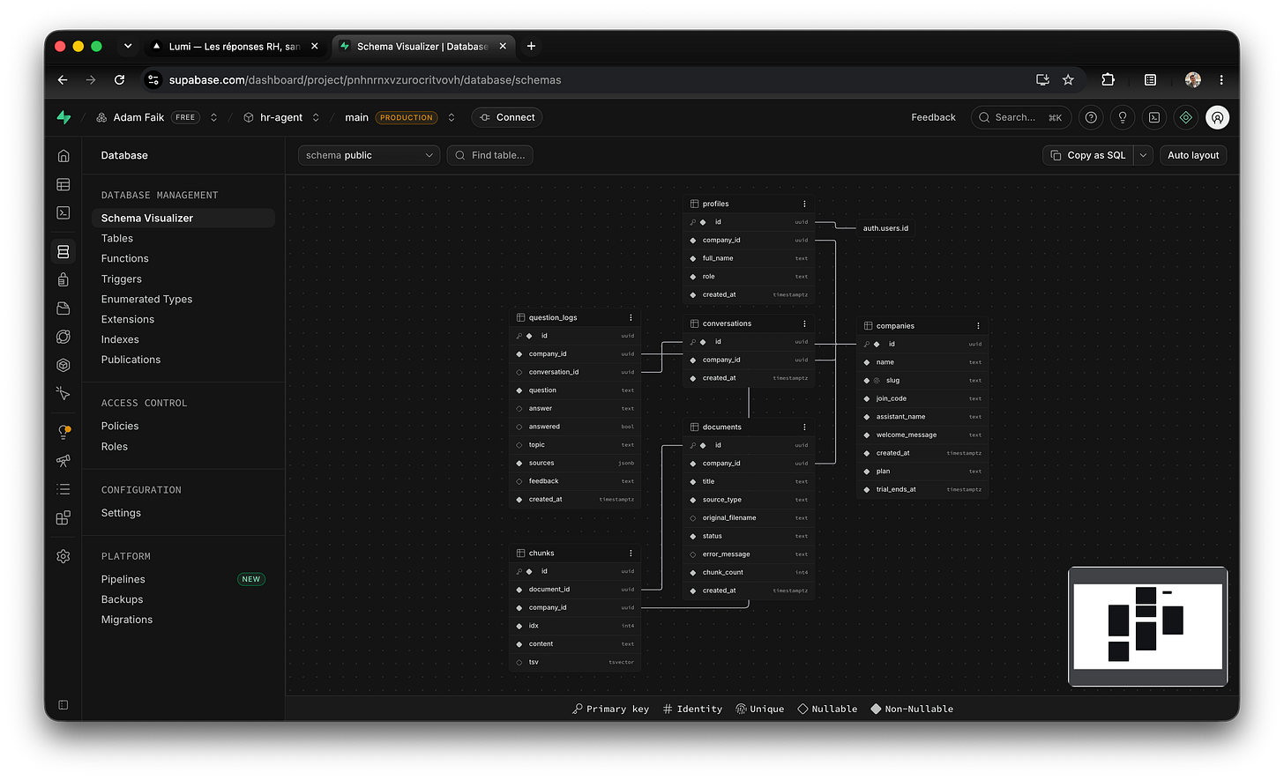Open the Authentication lock icon in sidebar
The image size is (1284, 780).
point(63,280)
